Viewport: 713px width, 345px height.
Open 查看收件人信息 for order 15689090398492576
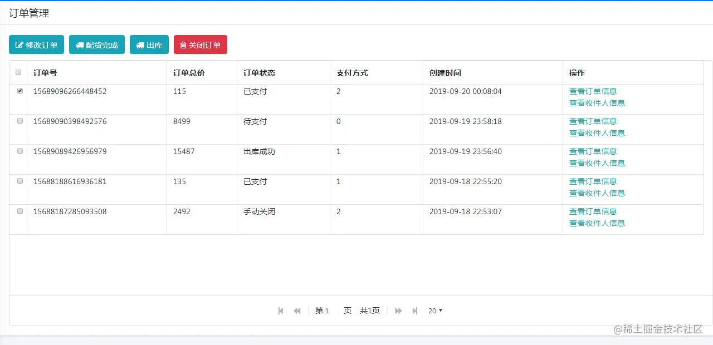(x=597, y=133)
